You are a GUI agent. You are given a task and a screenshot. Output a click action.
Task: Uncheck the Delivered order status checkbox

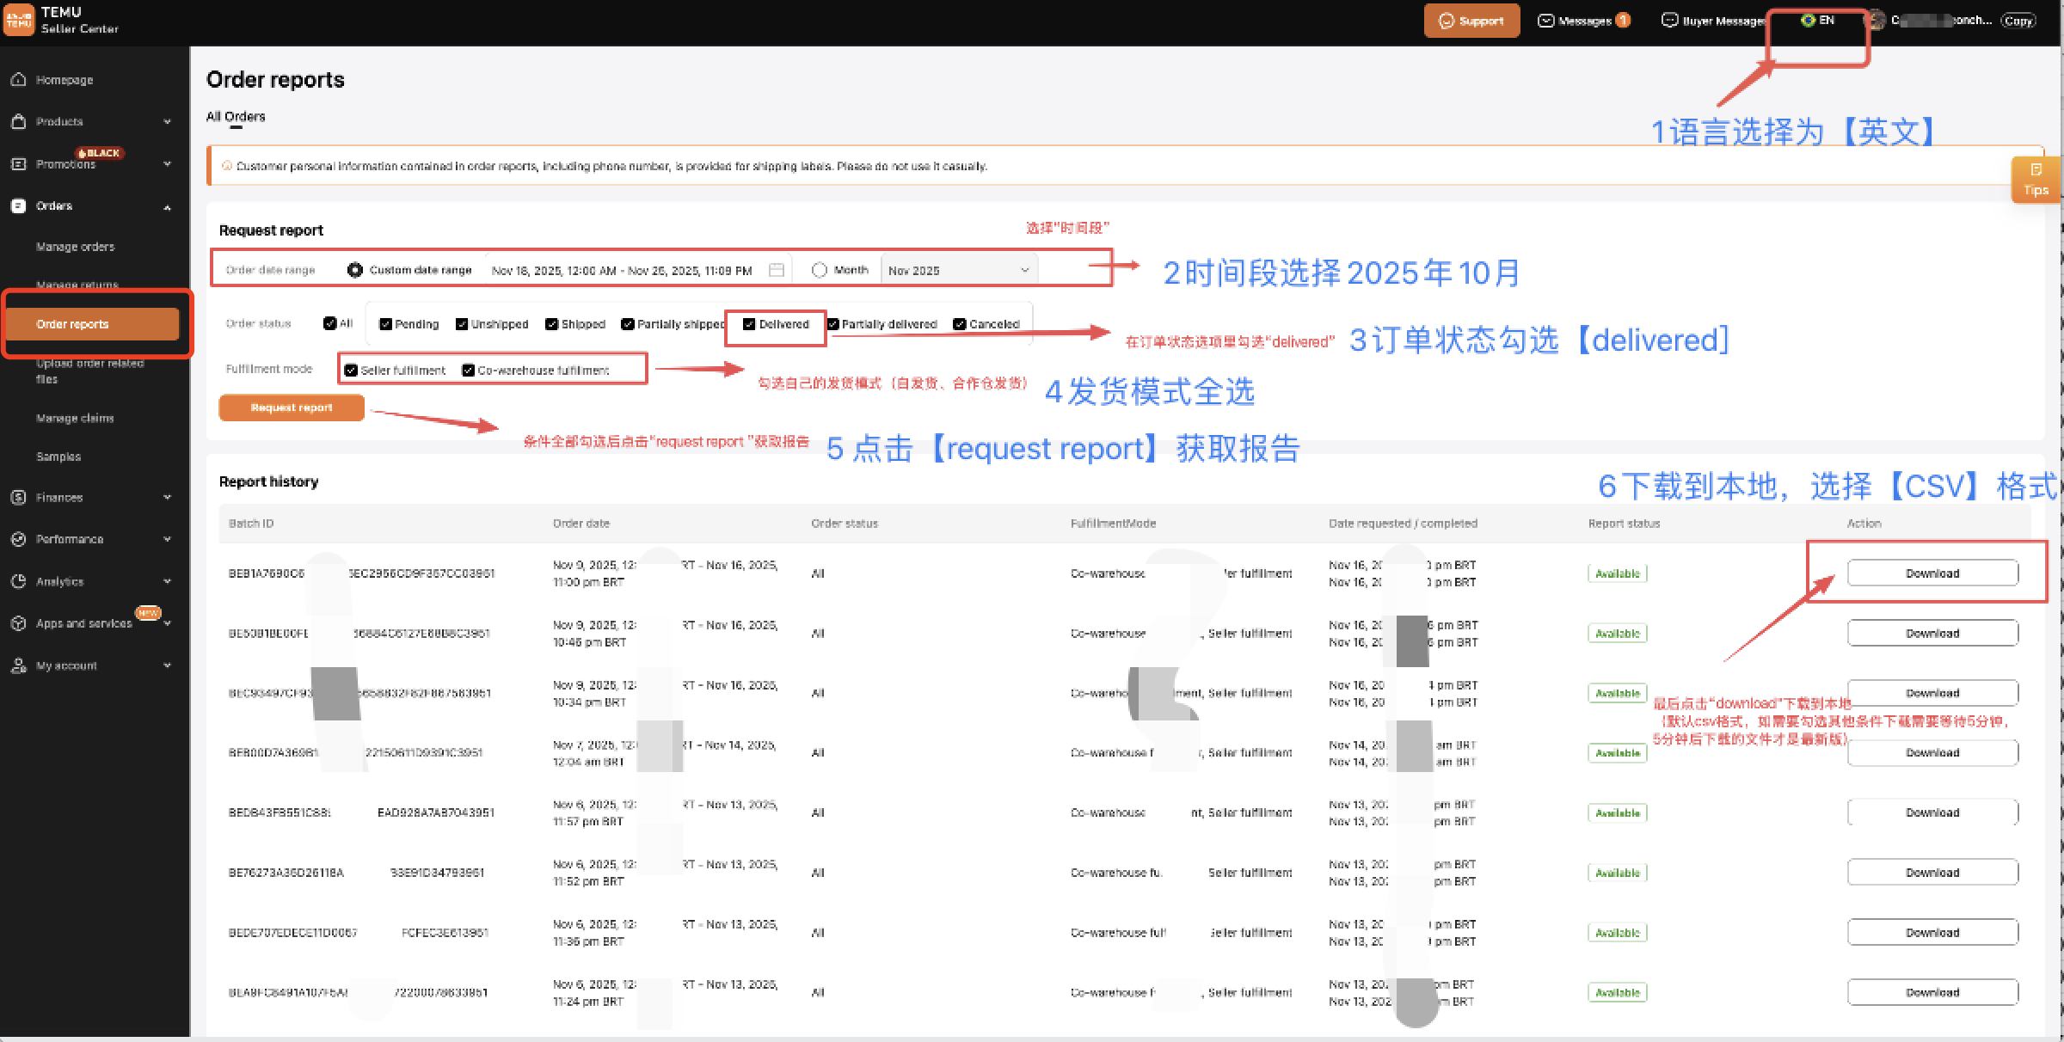point(749,324)
